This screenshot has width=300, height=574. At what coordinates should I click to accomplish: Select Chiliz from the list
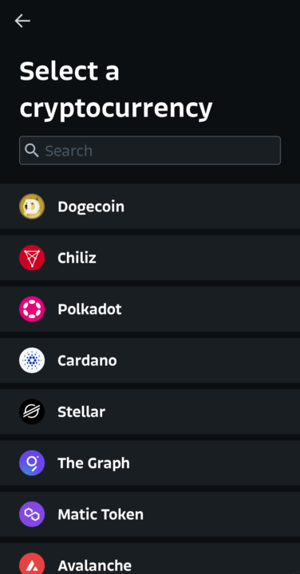coord(150,258)
